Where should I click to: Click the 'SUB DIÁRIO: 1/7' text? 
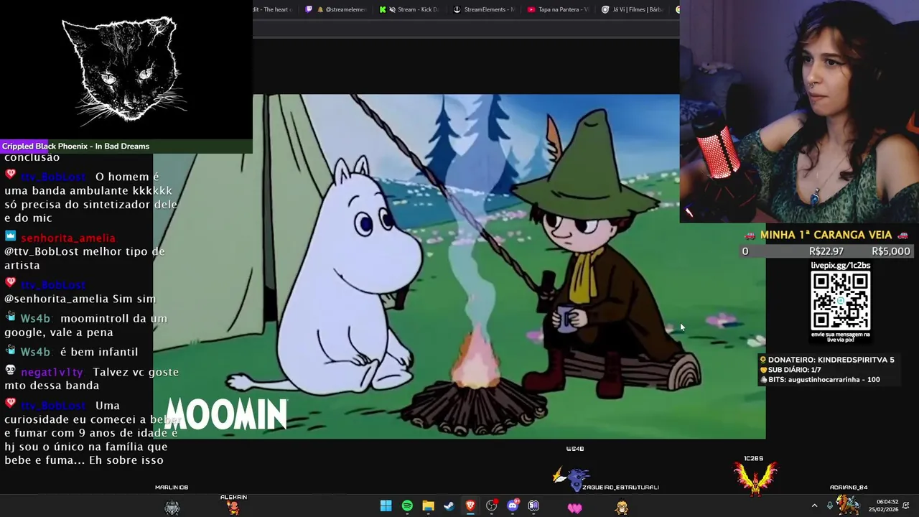(795, 370)
